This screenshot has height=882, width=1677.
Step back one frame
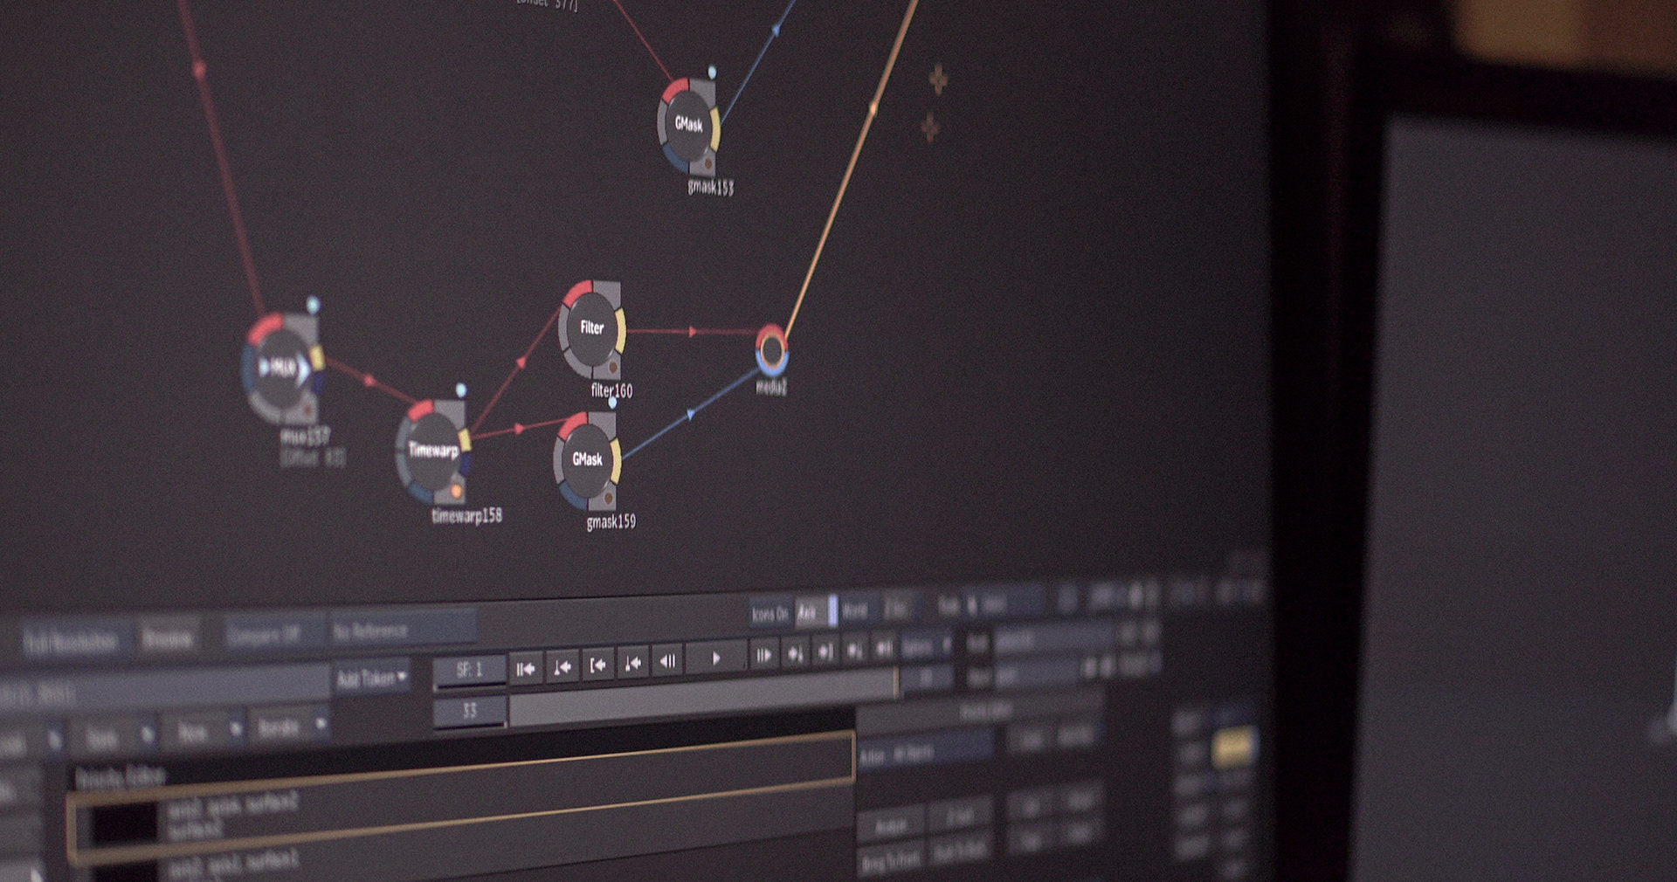[668, 661]
